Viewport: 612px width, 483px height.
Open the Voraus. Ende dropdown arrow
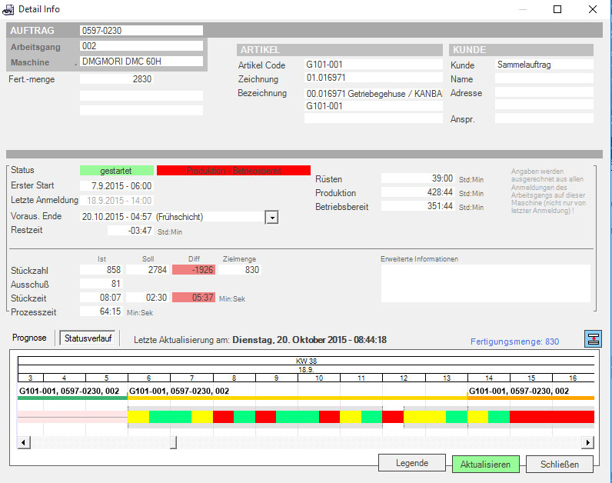click(x=271, y=218)
